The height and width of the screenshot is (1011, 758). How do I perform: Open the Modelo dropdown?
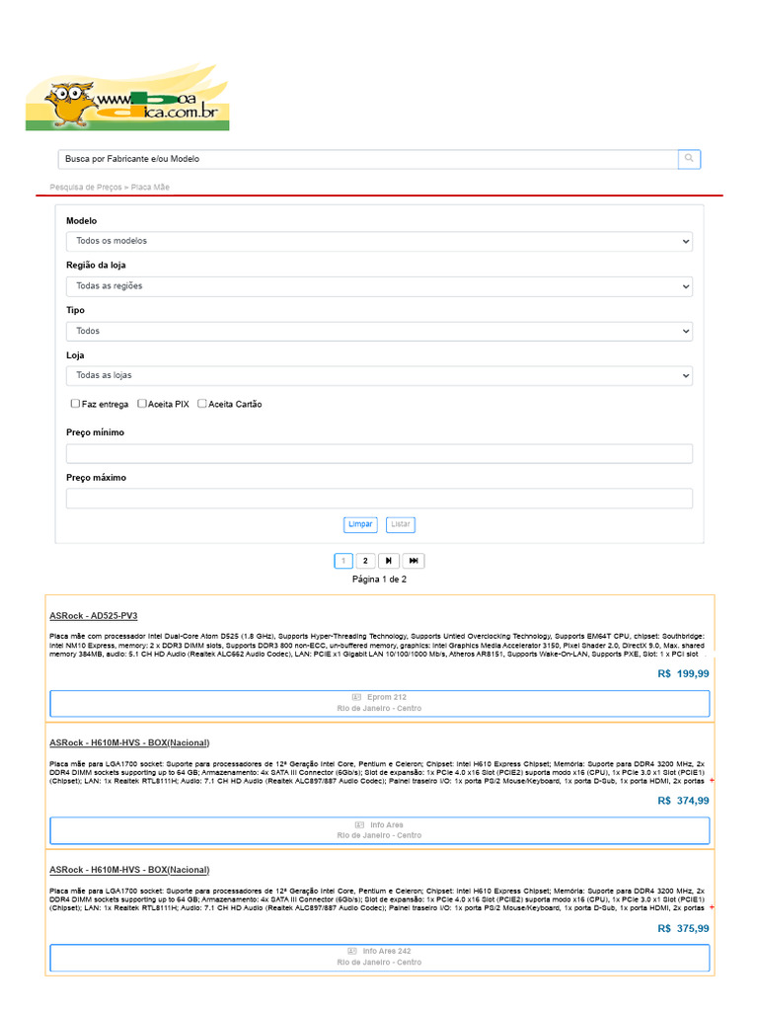point(379,241)
